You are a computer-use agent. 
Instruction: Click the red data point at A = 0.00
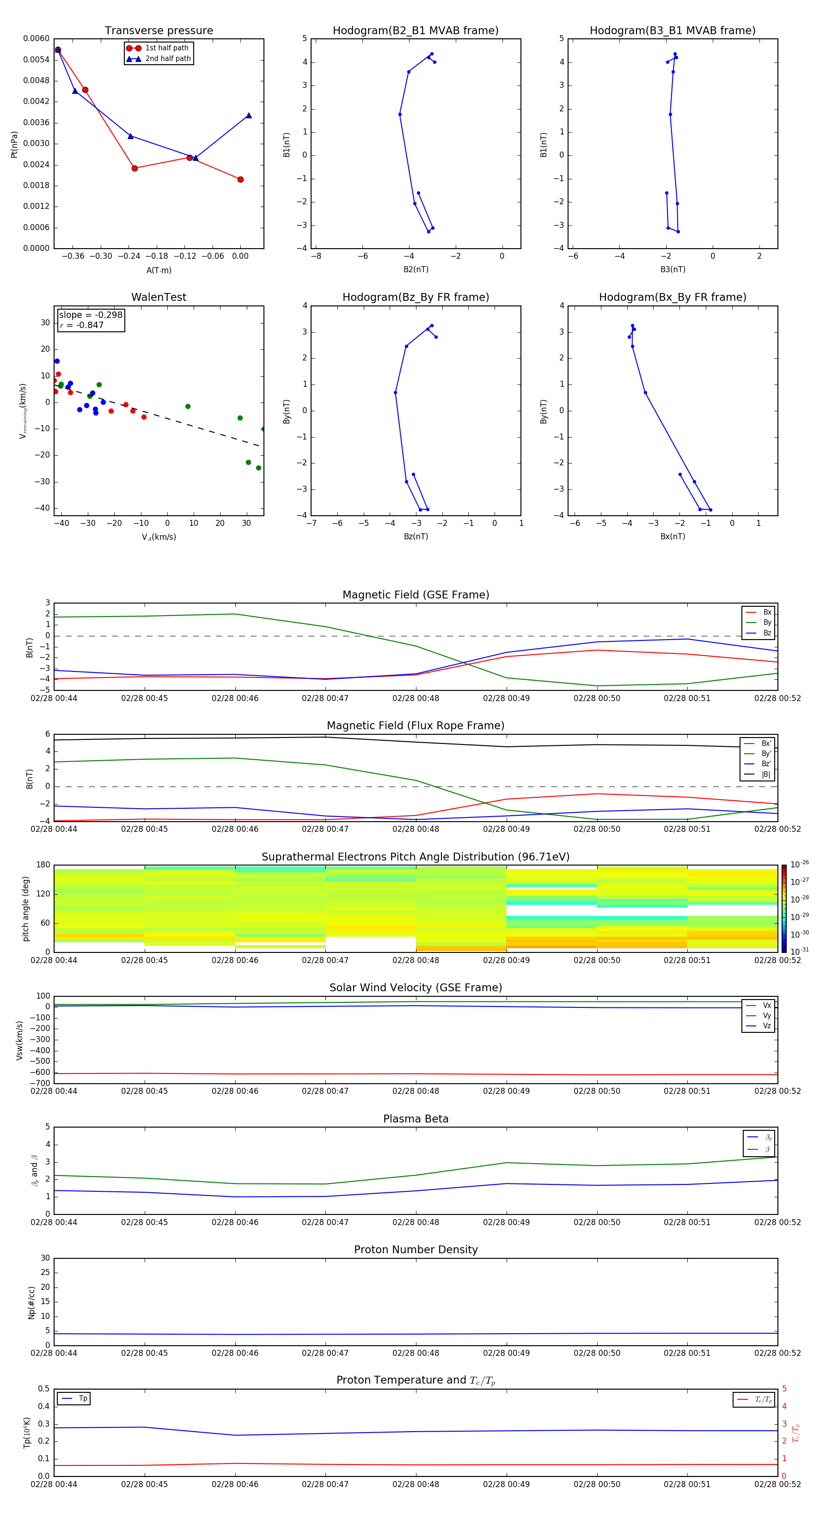[x=240, y=179]
